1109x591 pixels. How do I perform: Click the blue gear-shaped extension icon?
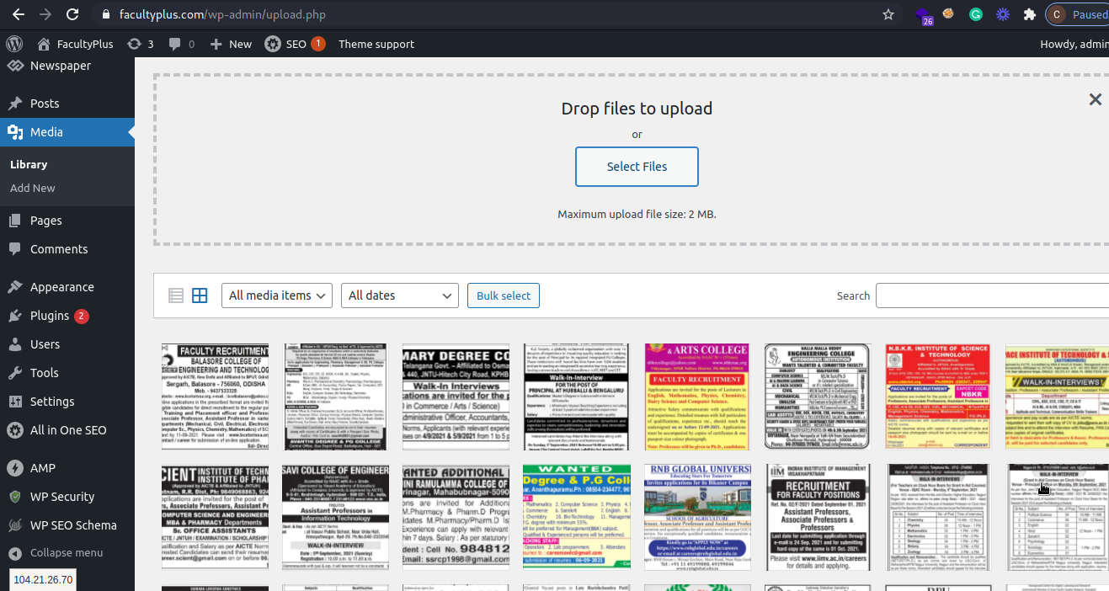[1003, 14]
